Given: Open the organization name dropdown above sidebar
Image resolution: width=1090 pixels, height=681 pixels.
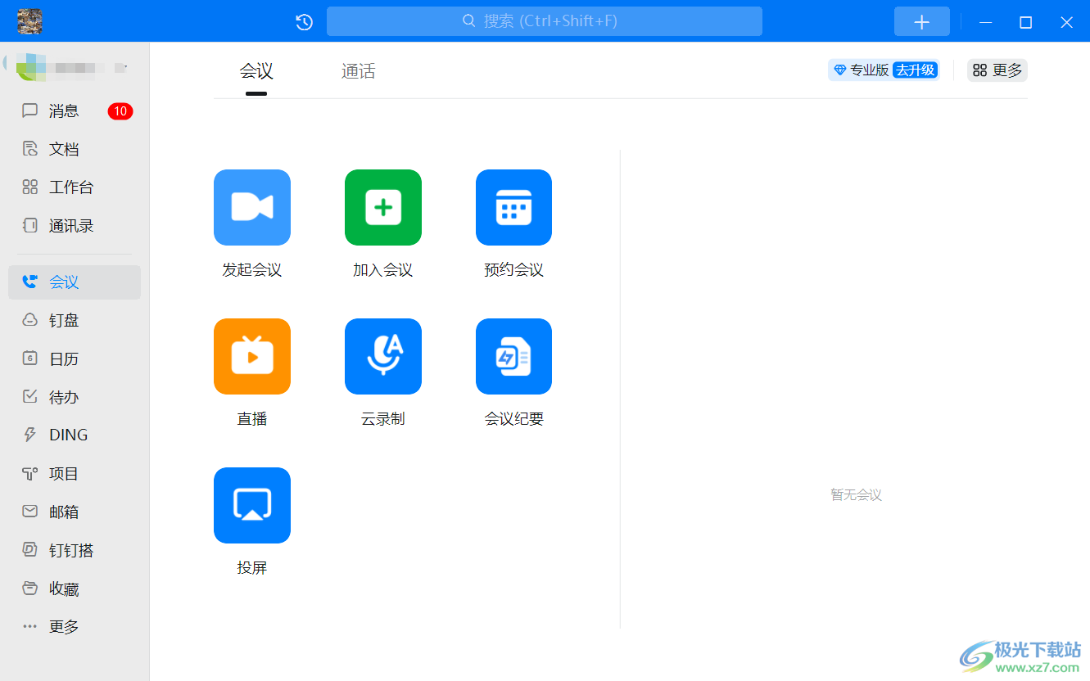Looking at the screenshot, I should pos(72,66).
